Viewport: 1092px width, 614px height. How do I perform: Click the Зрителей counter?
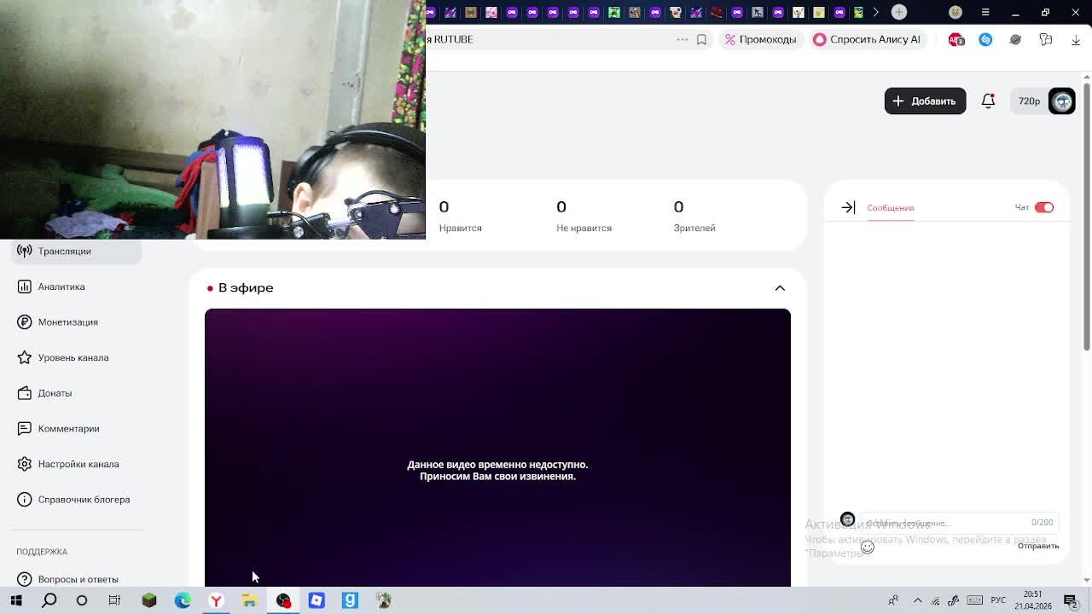tap(694, 216)
